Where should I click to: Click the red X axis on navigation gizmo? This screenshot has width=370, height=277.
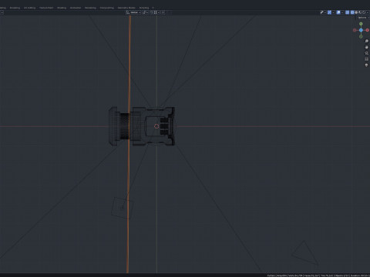click(x=367, y=30)
